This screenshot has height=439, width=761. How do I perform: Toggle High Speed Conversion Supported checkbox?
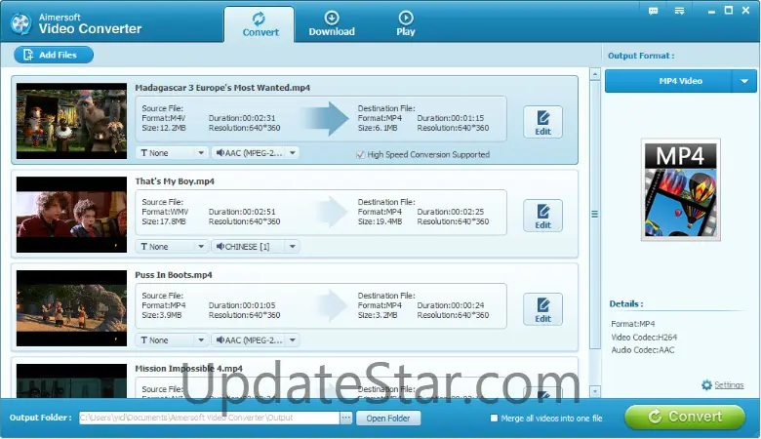(x=360, y=155)
